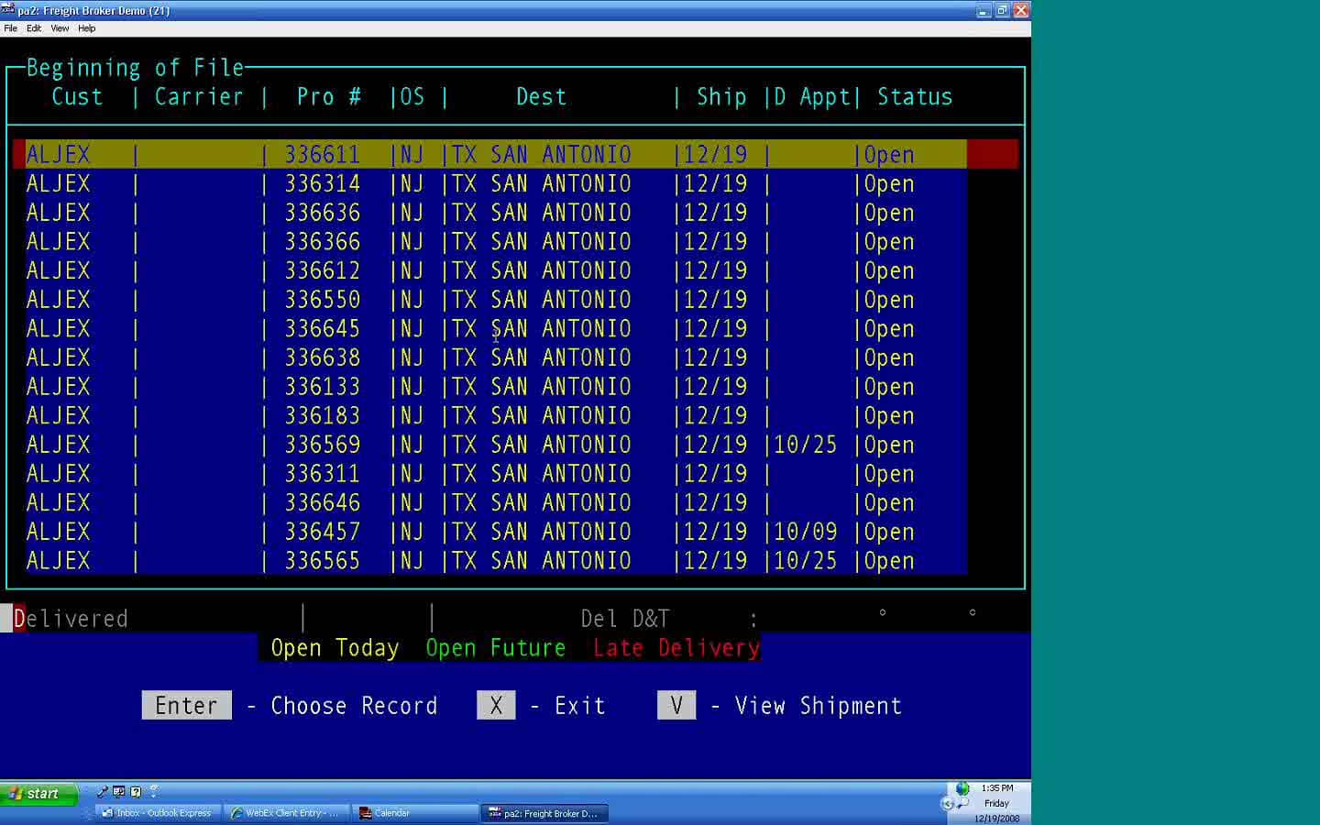Click the Carrier column header

coord(199,96)
